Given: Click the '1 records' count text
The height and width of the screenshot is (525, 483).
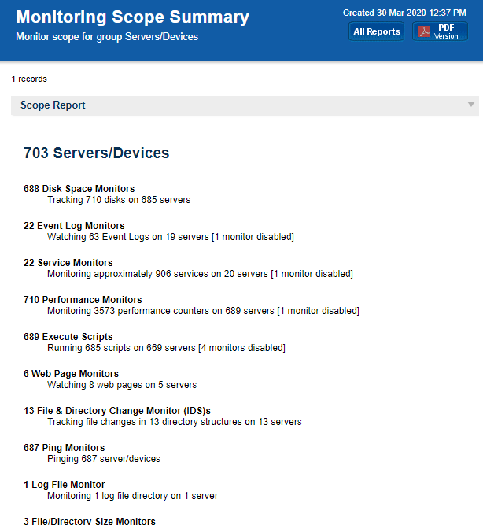Looking at the screenshot, I should point(29,79).
